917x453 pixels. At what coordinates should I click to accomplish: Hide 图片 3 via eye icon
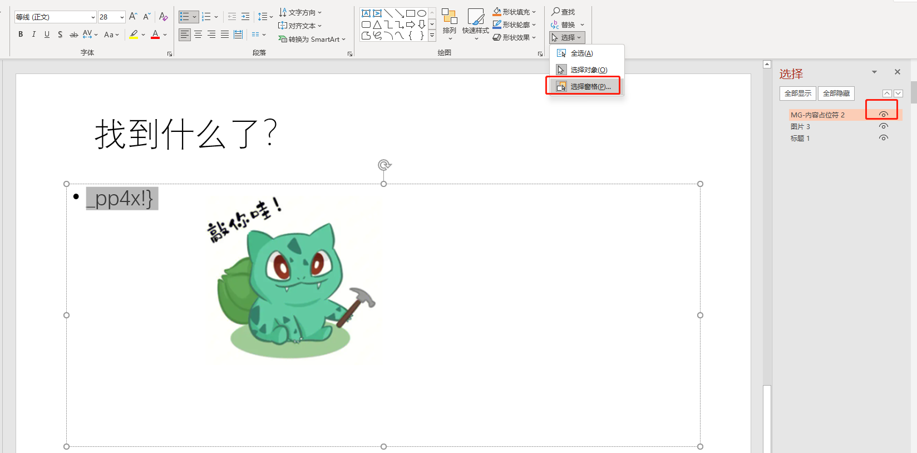coord(883,126)
